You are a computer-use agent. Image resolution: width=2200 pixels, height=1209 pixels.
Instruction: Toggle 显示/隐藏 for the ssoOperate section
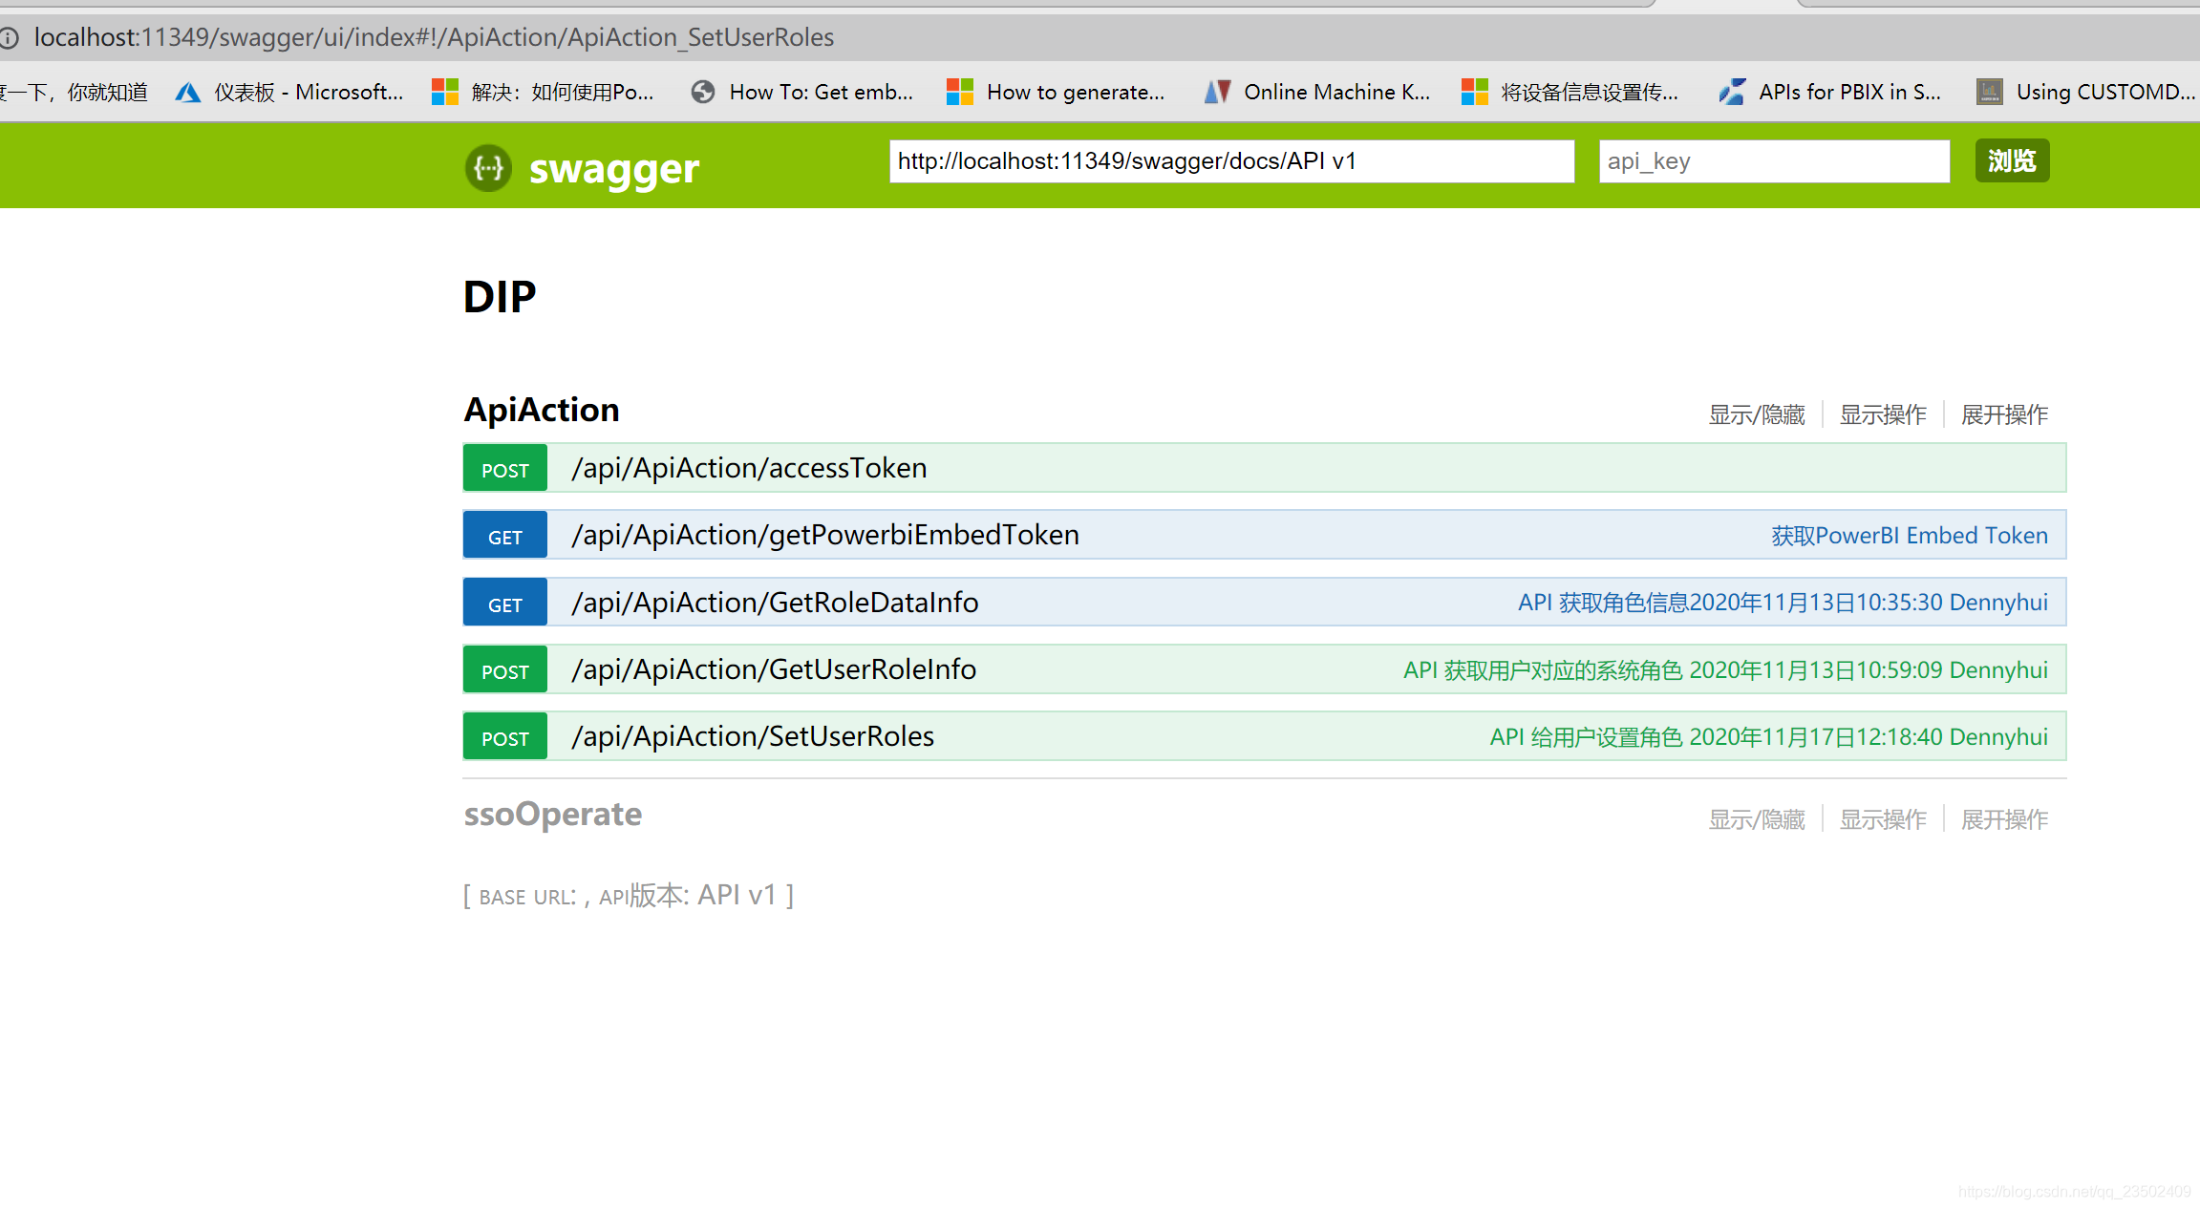[x=1756, y=818]
